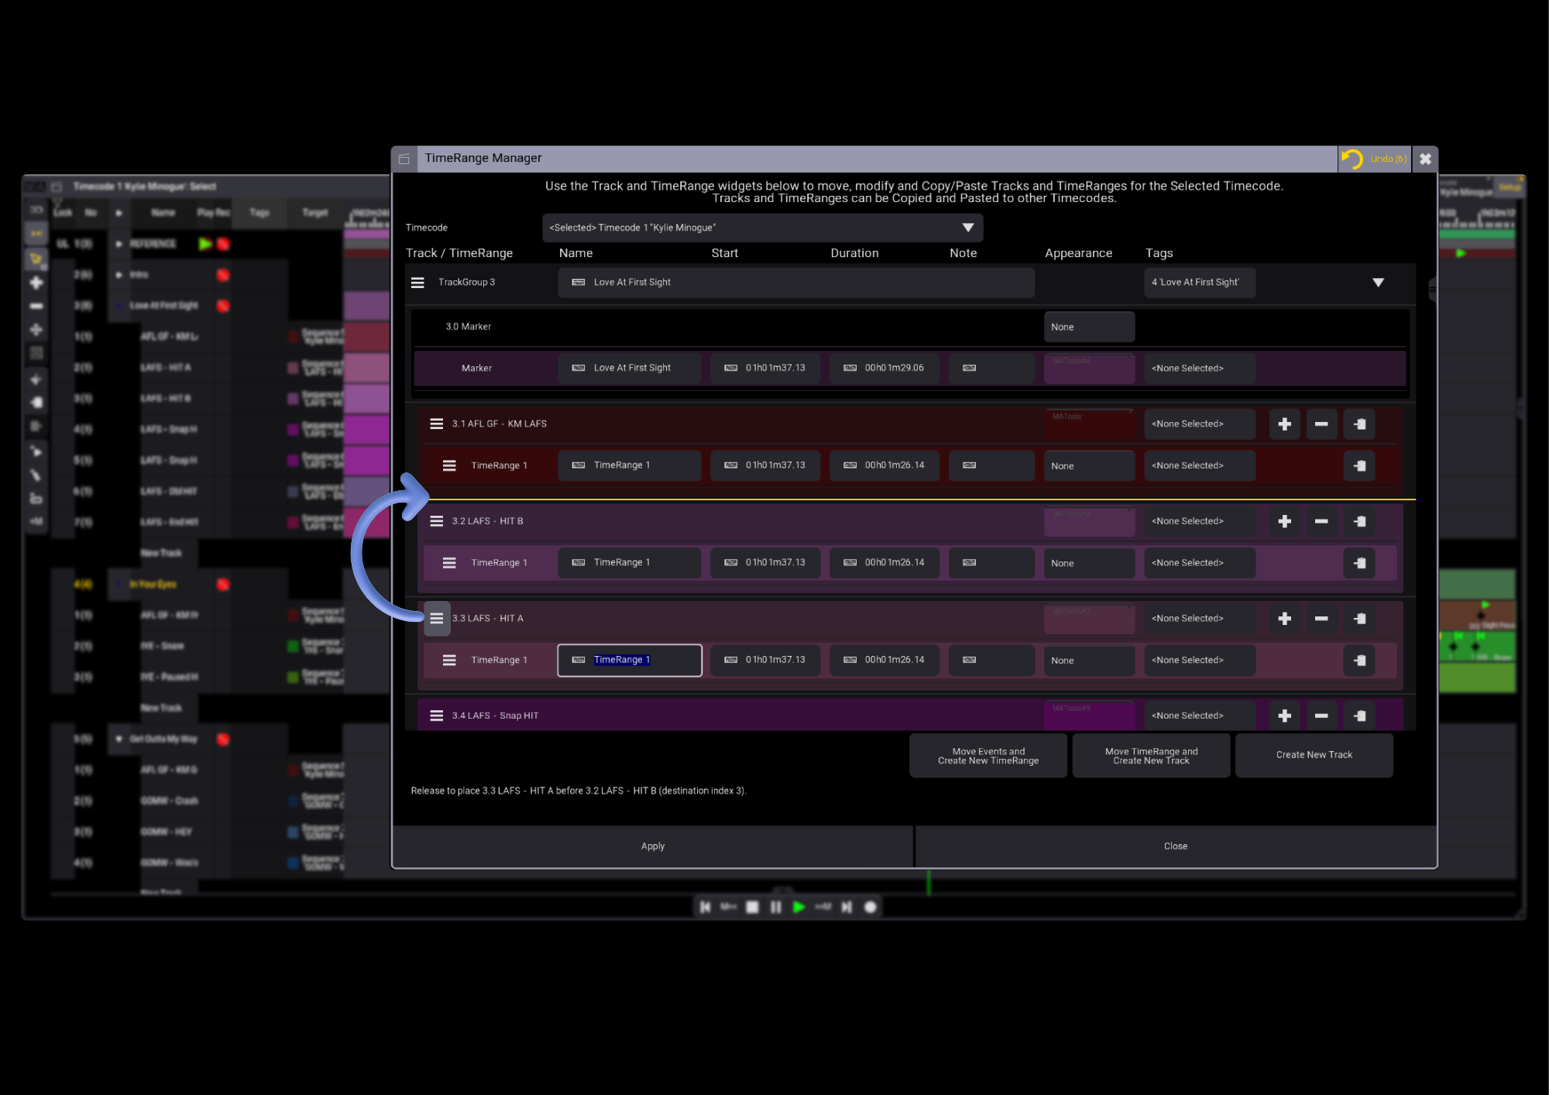1549x1095 pixels.
Task: Add a TimeRange to 3.2 LAFS - HIT B
Action: [1284, 522]
